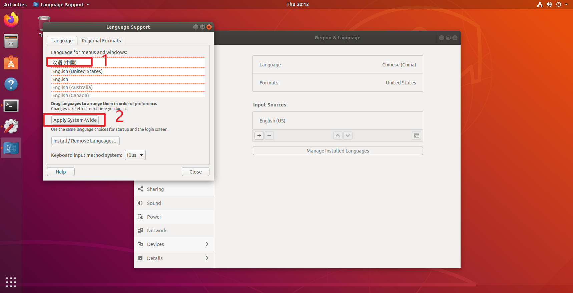Open keyboard input method system dropdown

pos(135,155)
